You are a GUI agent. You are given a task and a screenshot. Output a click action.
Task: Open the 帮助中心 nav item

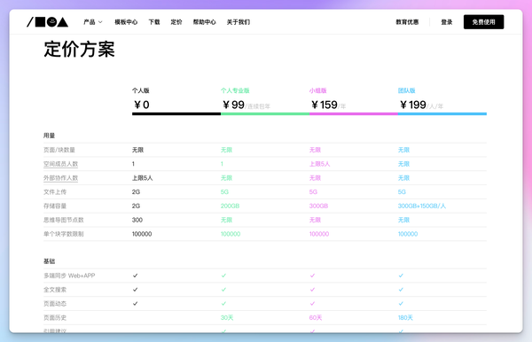click(204, 22)
